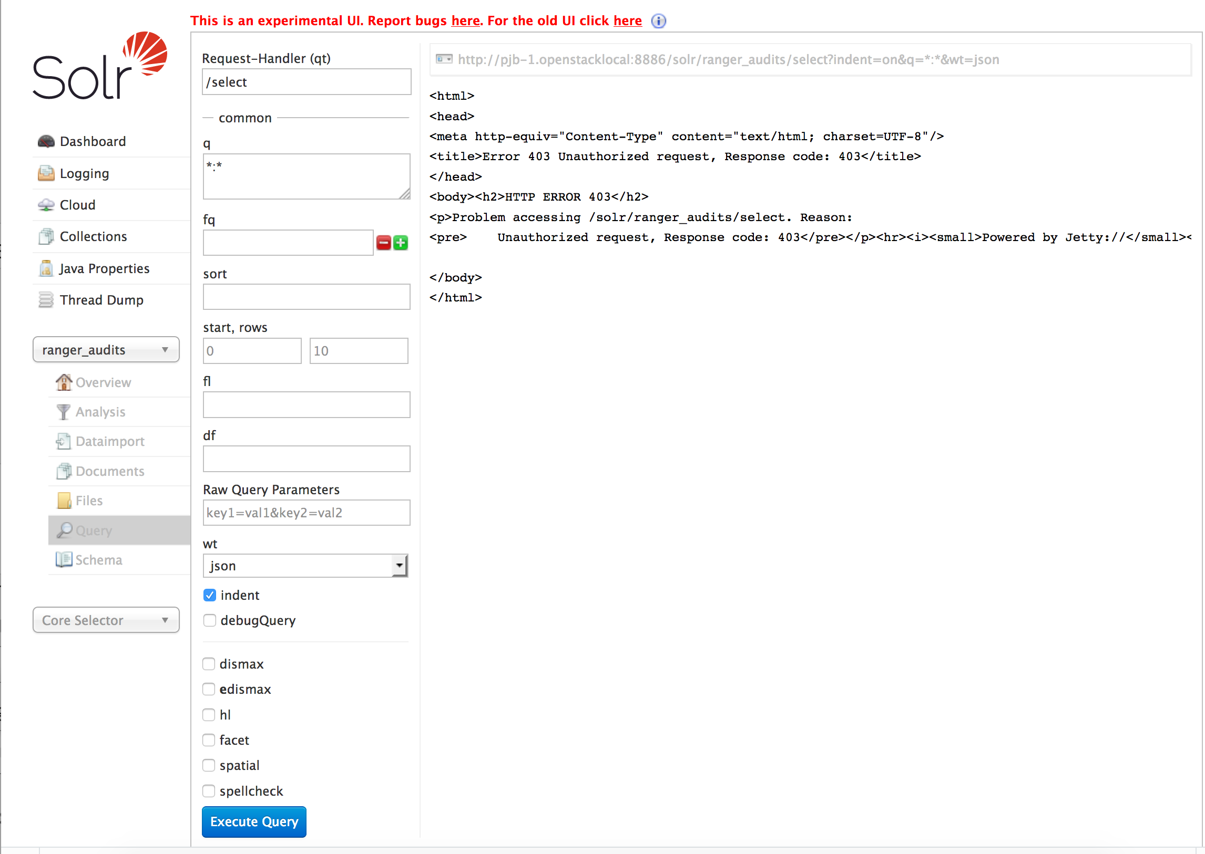The width and height of the screenshot is (1205, 854).
Task: Open the ranger_audits collection dropdown
Action: [106, 350]
